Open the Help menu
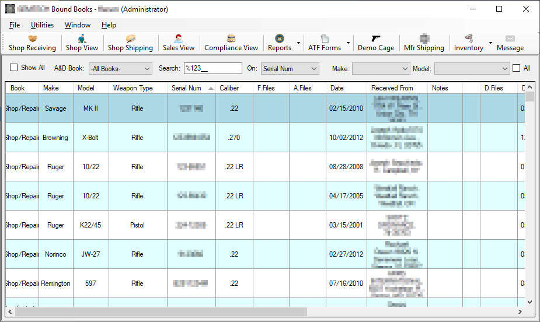The image size is (540, 322). (x=109, y=24)
